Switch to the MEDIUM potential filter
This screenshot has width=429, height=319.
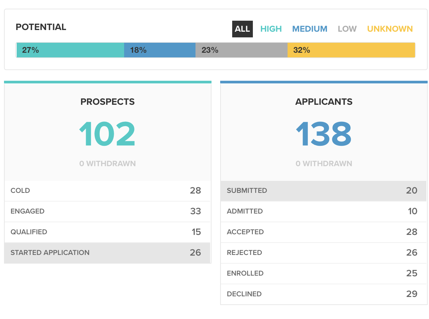pyautogui.click(x=310, y=29)
